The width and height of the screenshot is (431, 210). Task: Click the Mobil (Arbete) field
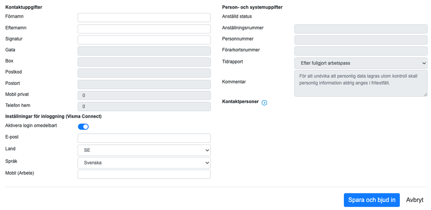click(144, 174)
